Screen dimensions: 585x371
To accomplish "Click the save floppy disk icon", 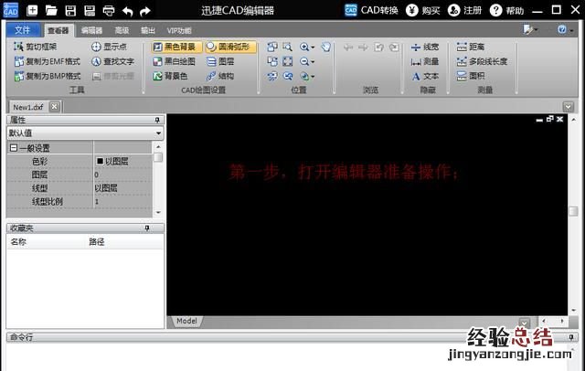I will pyautogui.click(x=70, y=10).
